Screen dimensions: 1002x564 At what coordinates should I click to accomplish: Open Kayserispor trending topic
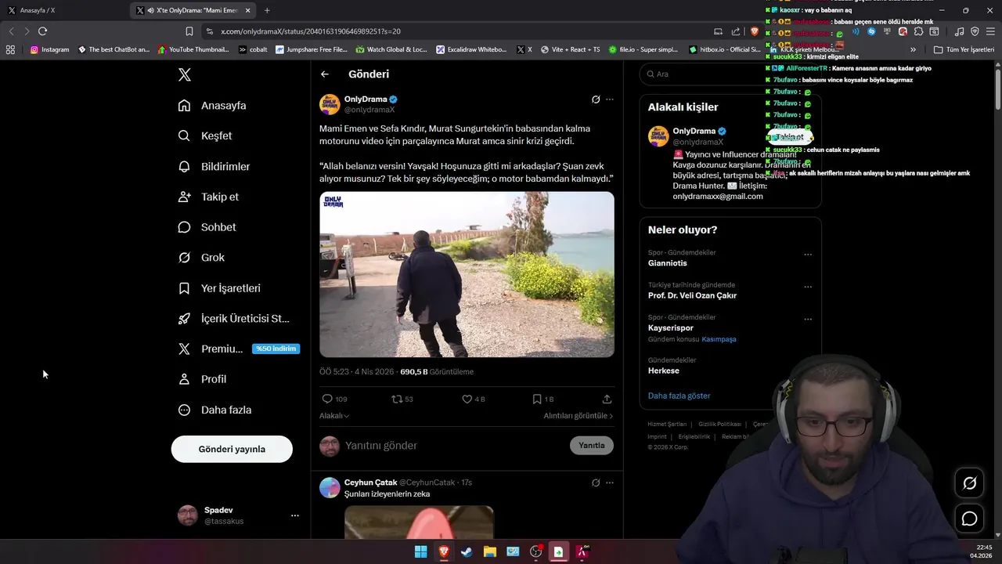[671, 328]
